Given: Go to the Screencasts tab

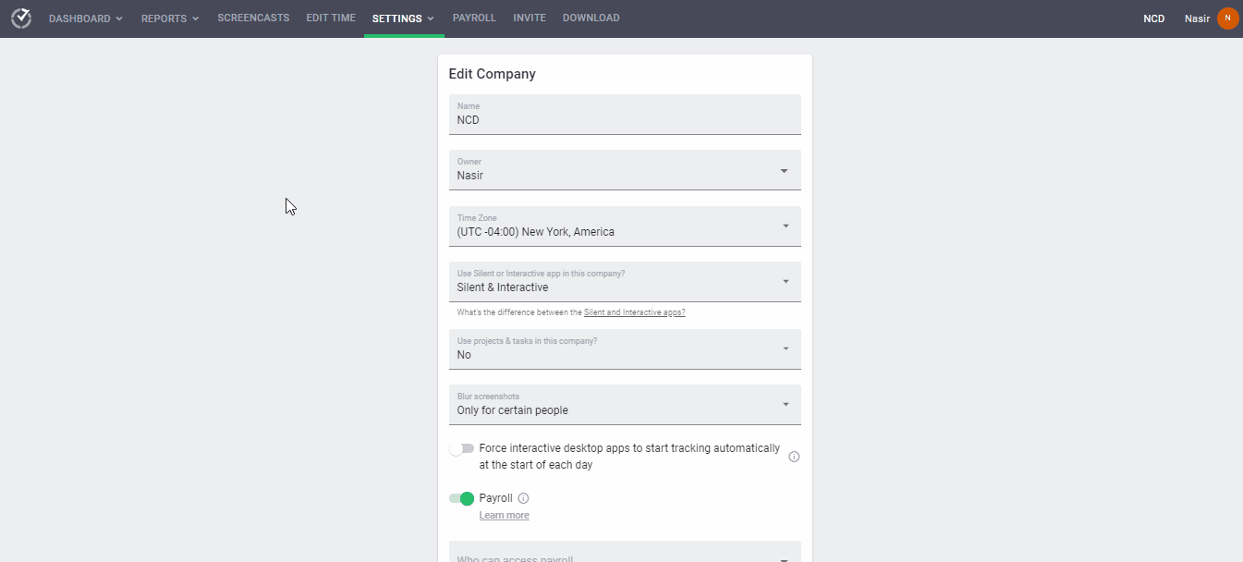Looking at the screenshot, I should tap(253, 18).
